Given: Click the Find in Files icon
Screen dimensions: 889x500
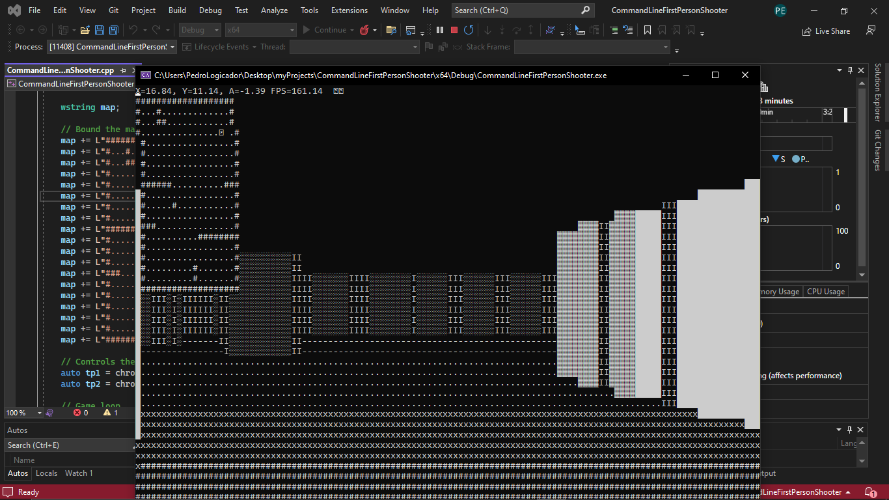Looking at the screenshot, I should [391, 30].
